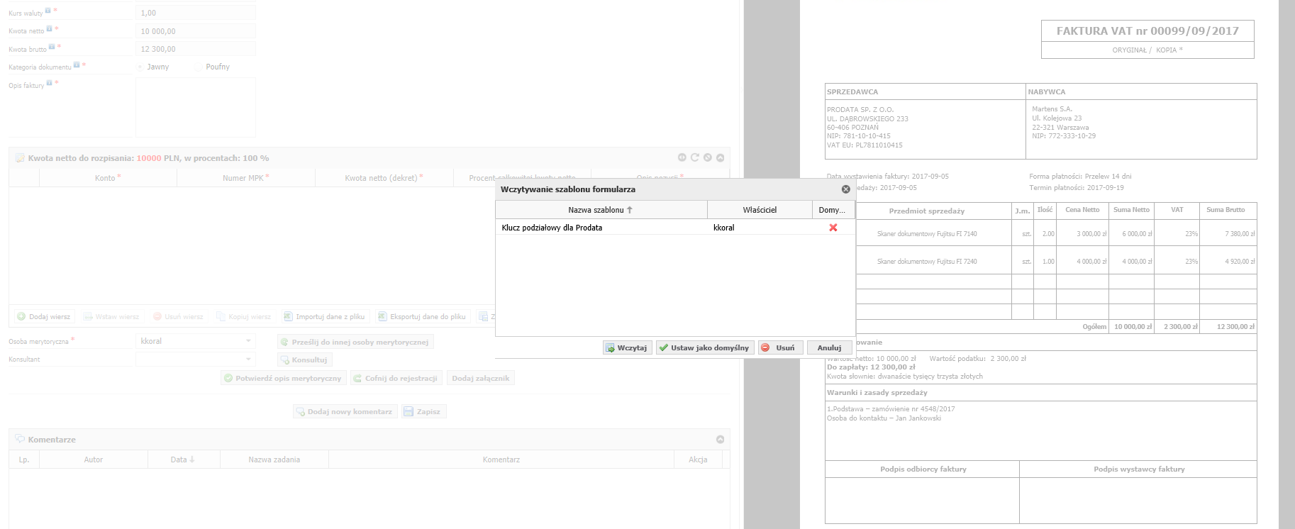Cancel the dialog with Anuluj
1295x529 pixels.
[x=829, y=347]
